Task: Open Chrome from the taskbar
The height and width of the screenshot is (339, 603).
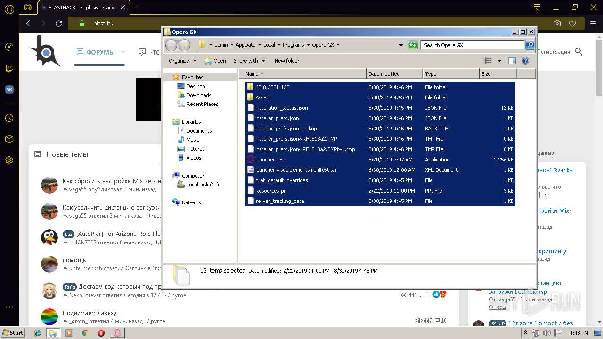Action: pyautogui.click(x=85, y=333)
